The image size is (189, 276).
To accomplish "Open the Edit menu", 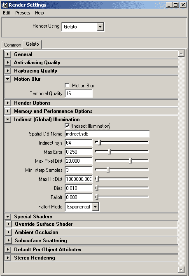I will pos(7,13).
